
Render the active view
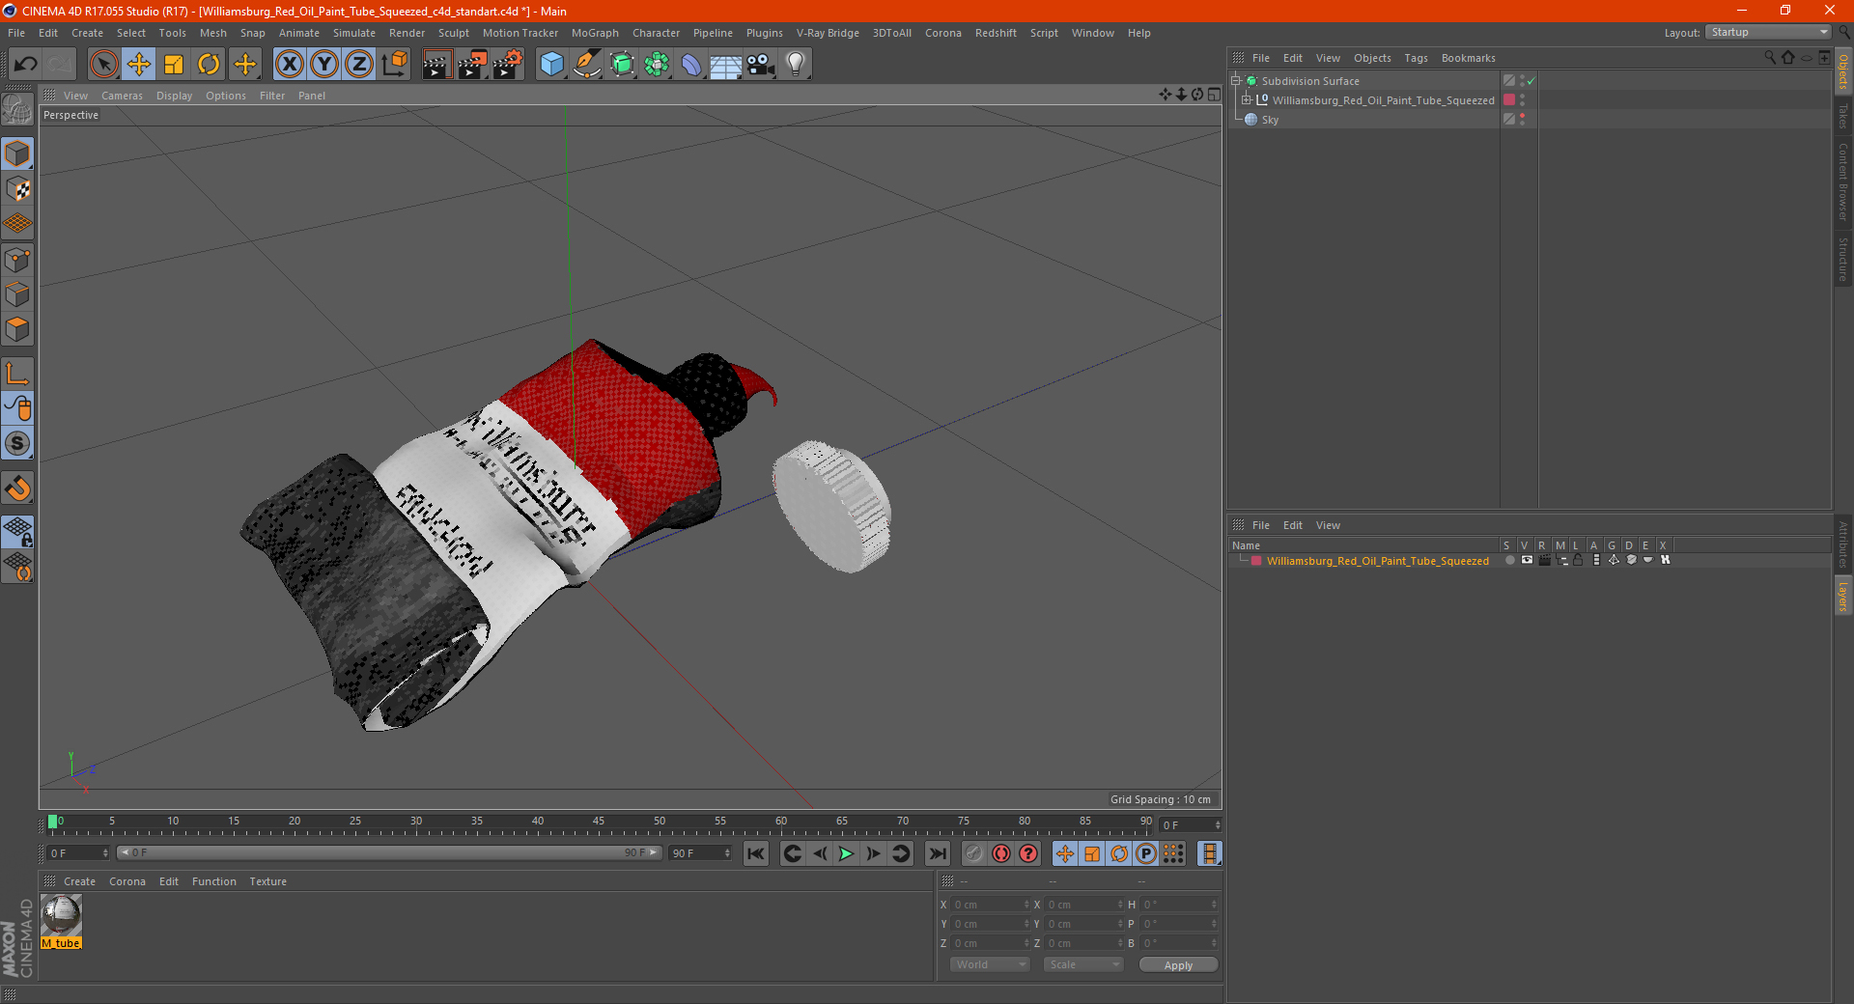pos(436,65)
